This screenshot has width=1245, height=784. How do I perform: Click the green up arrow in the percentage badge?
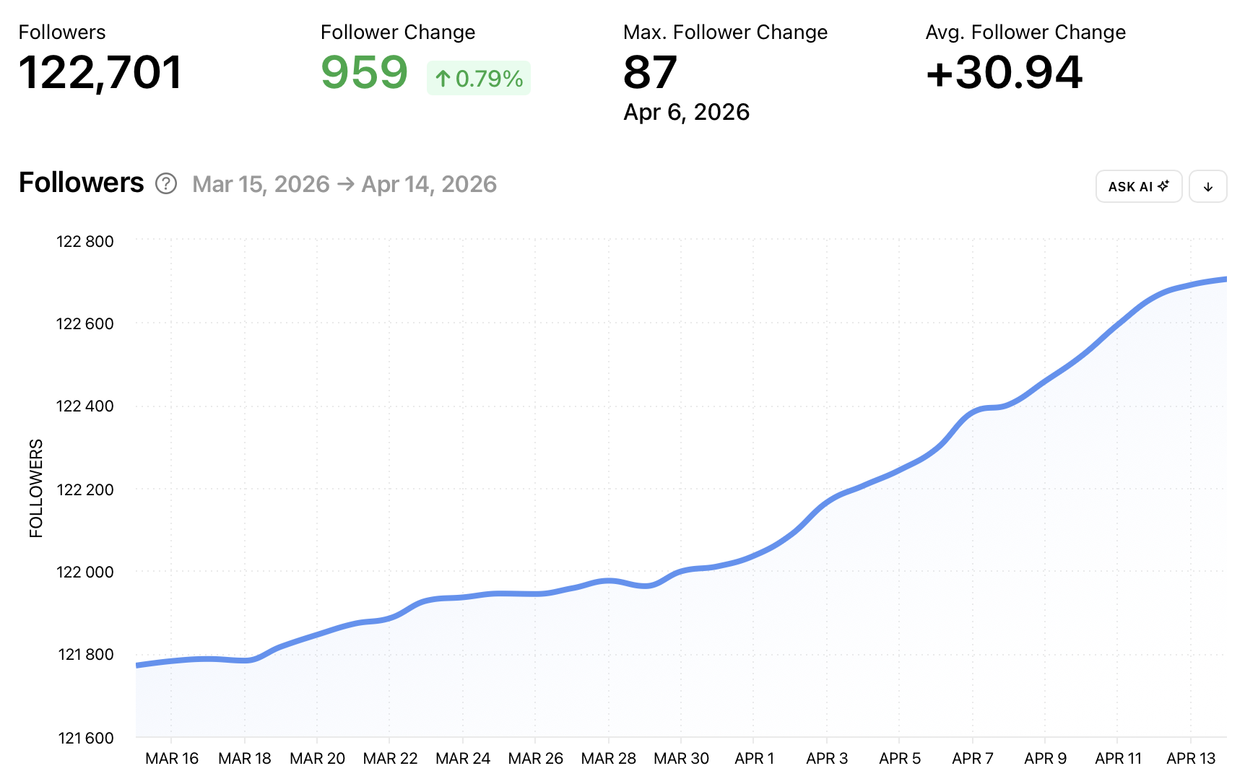442,77
